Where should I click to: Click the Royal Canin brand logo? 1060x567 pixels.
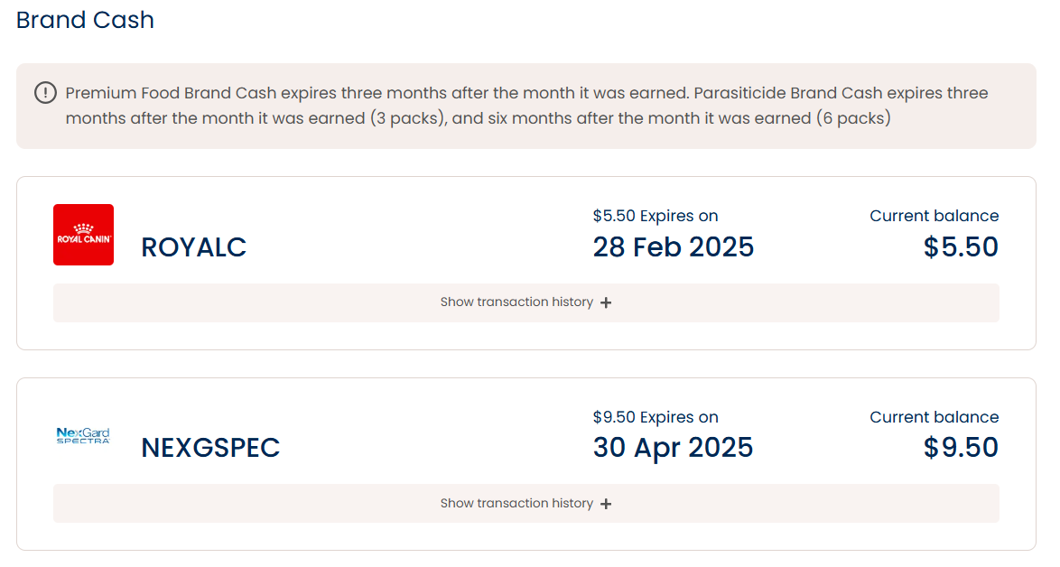83,235
